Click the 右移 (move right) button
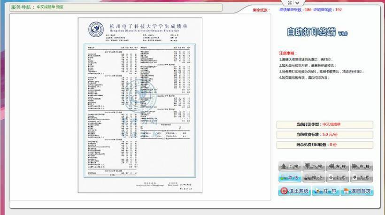The image size is (385, 215). point(362,166)
